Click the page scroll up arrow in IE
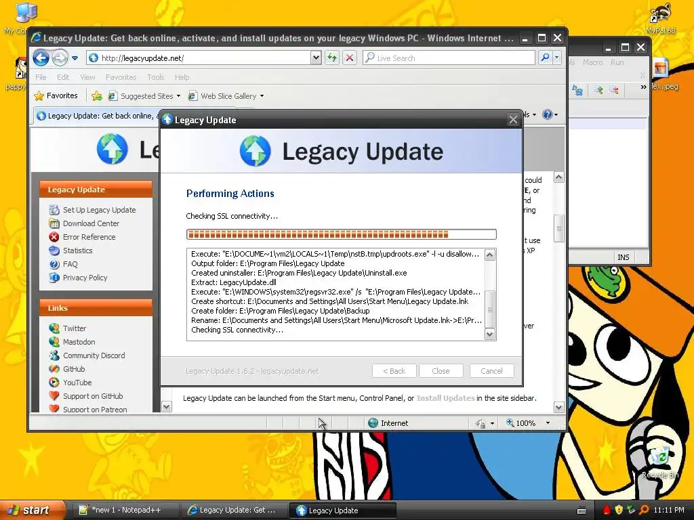694x520 pixels. pyautogui.click(x=558, y=177)
